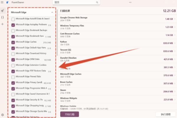177x118 pixels.
Task: Collapse the Microsoft Edge section
Action: tap(52, 12)
